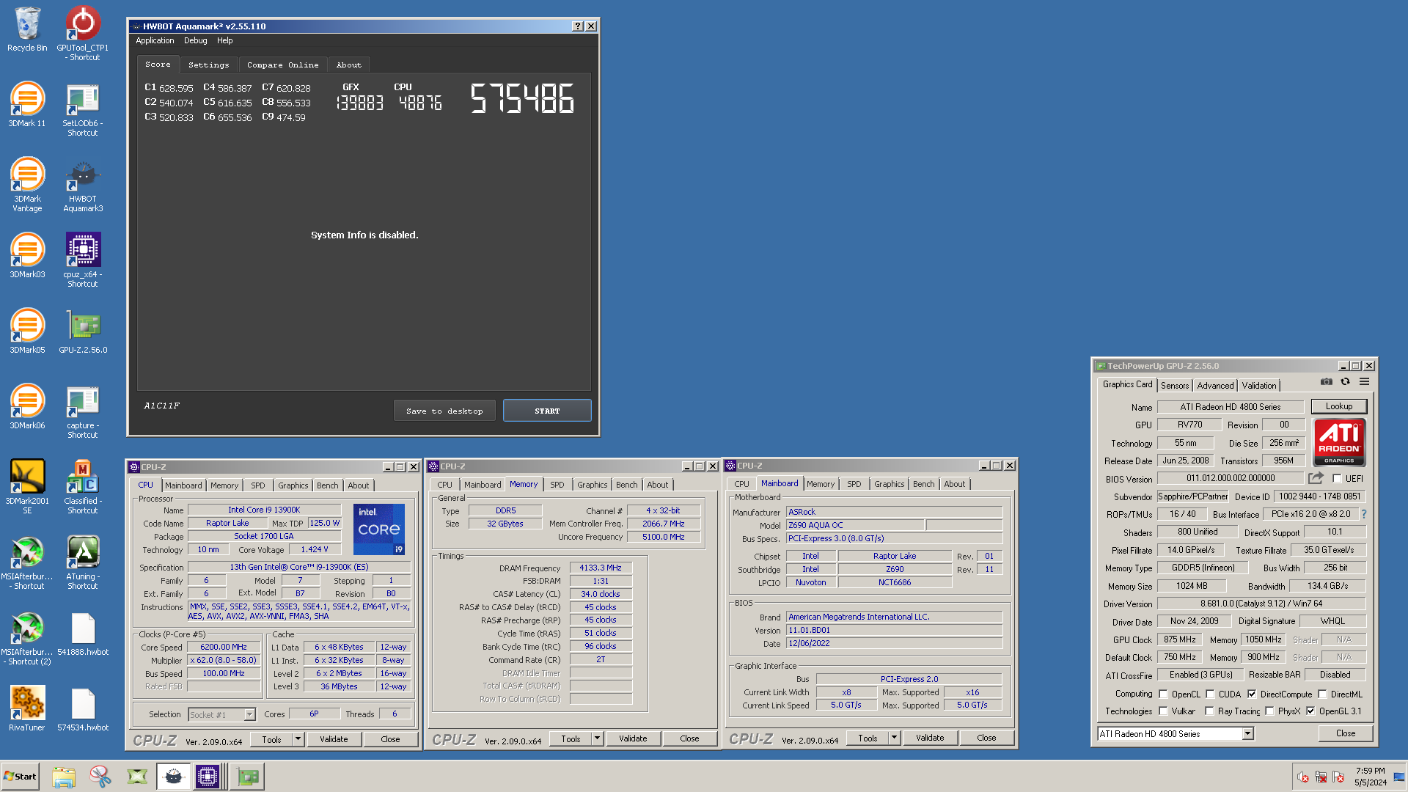Click Save to desktop button
Image resolution: width=1408 pixels, height=792 pixels.
tap(444, 411)
